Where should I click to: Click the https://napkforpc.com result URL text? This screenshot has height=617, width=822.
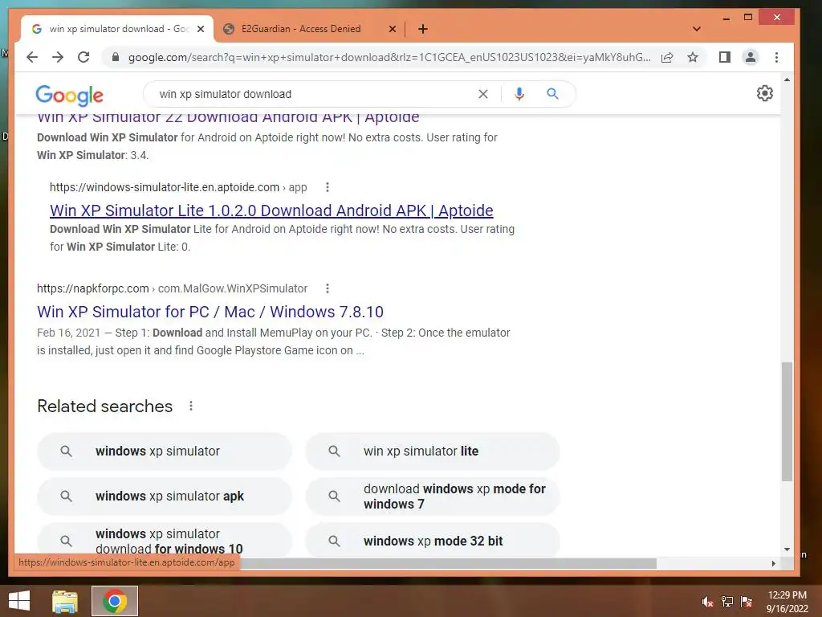pyautogui.click(x=93, y=288)
